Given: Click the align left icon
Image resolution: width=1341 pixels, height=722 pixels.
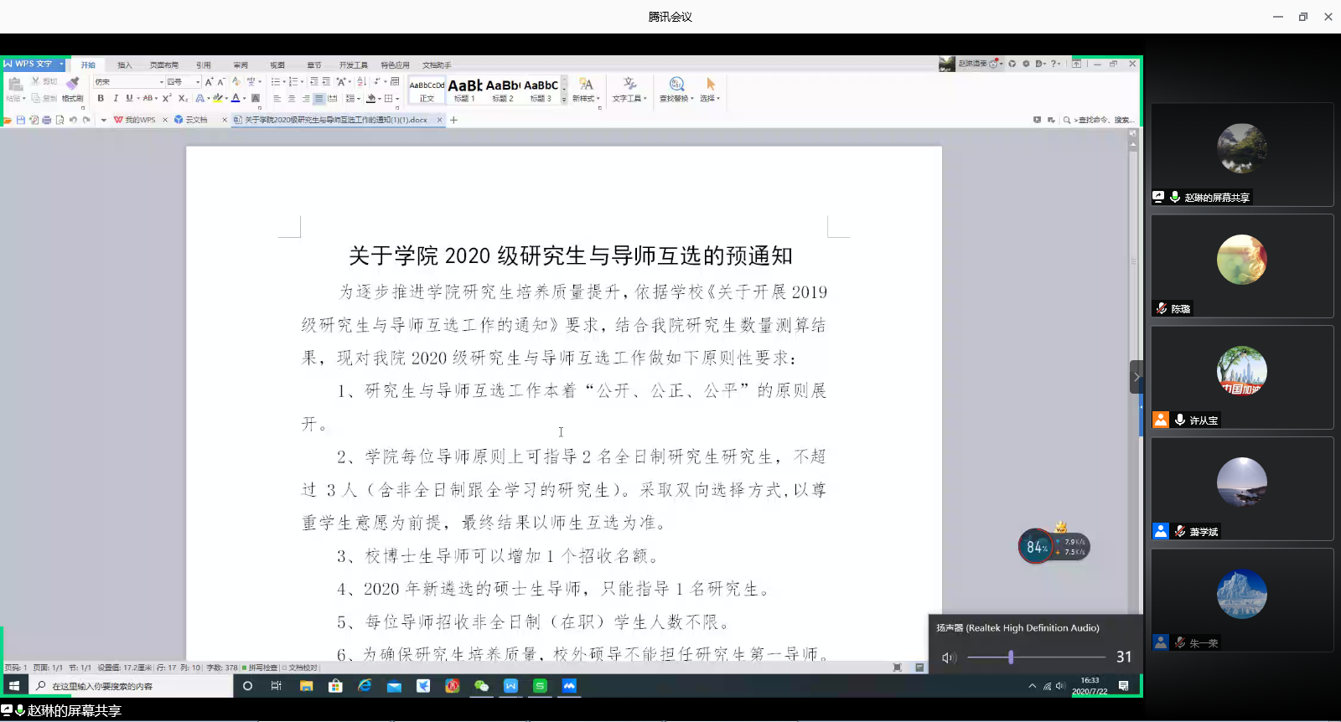Looking at the screenshot, I should tap(277, 98).
